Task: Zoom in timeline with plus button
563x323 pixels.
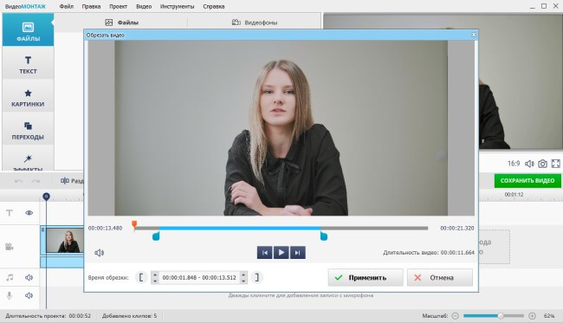Action: click(532, 316)
